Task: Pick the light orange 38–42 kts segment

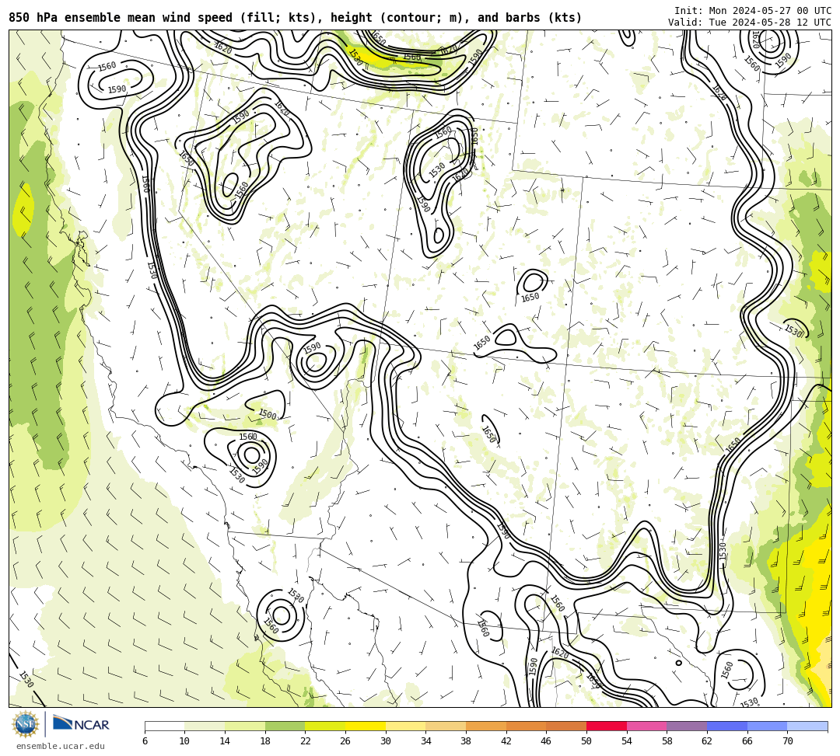Action: coord(486,726)
